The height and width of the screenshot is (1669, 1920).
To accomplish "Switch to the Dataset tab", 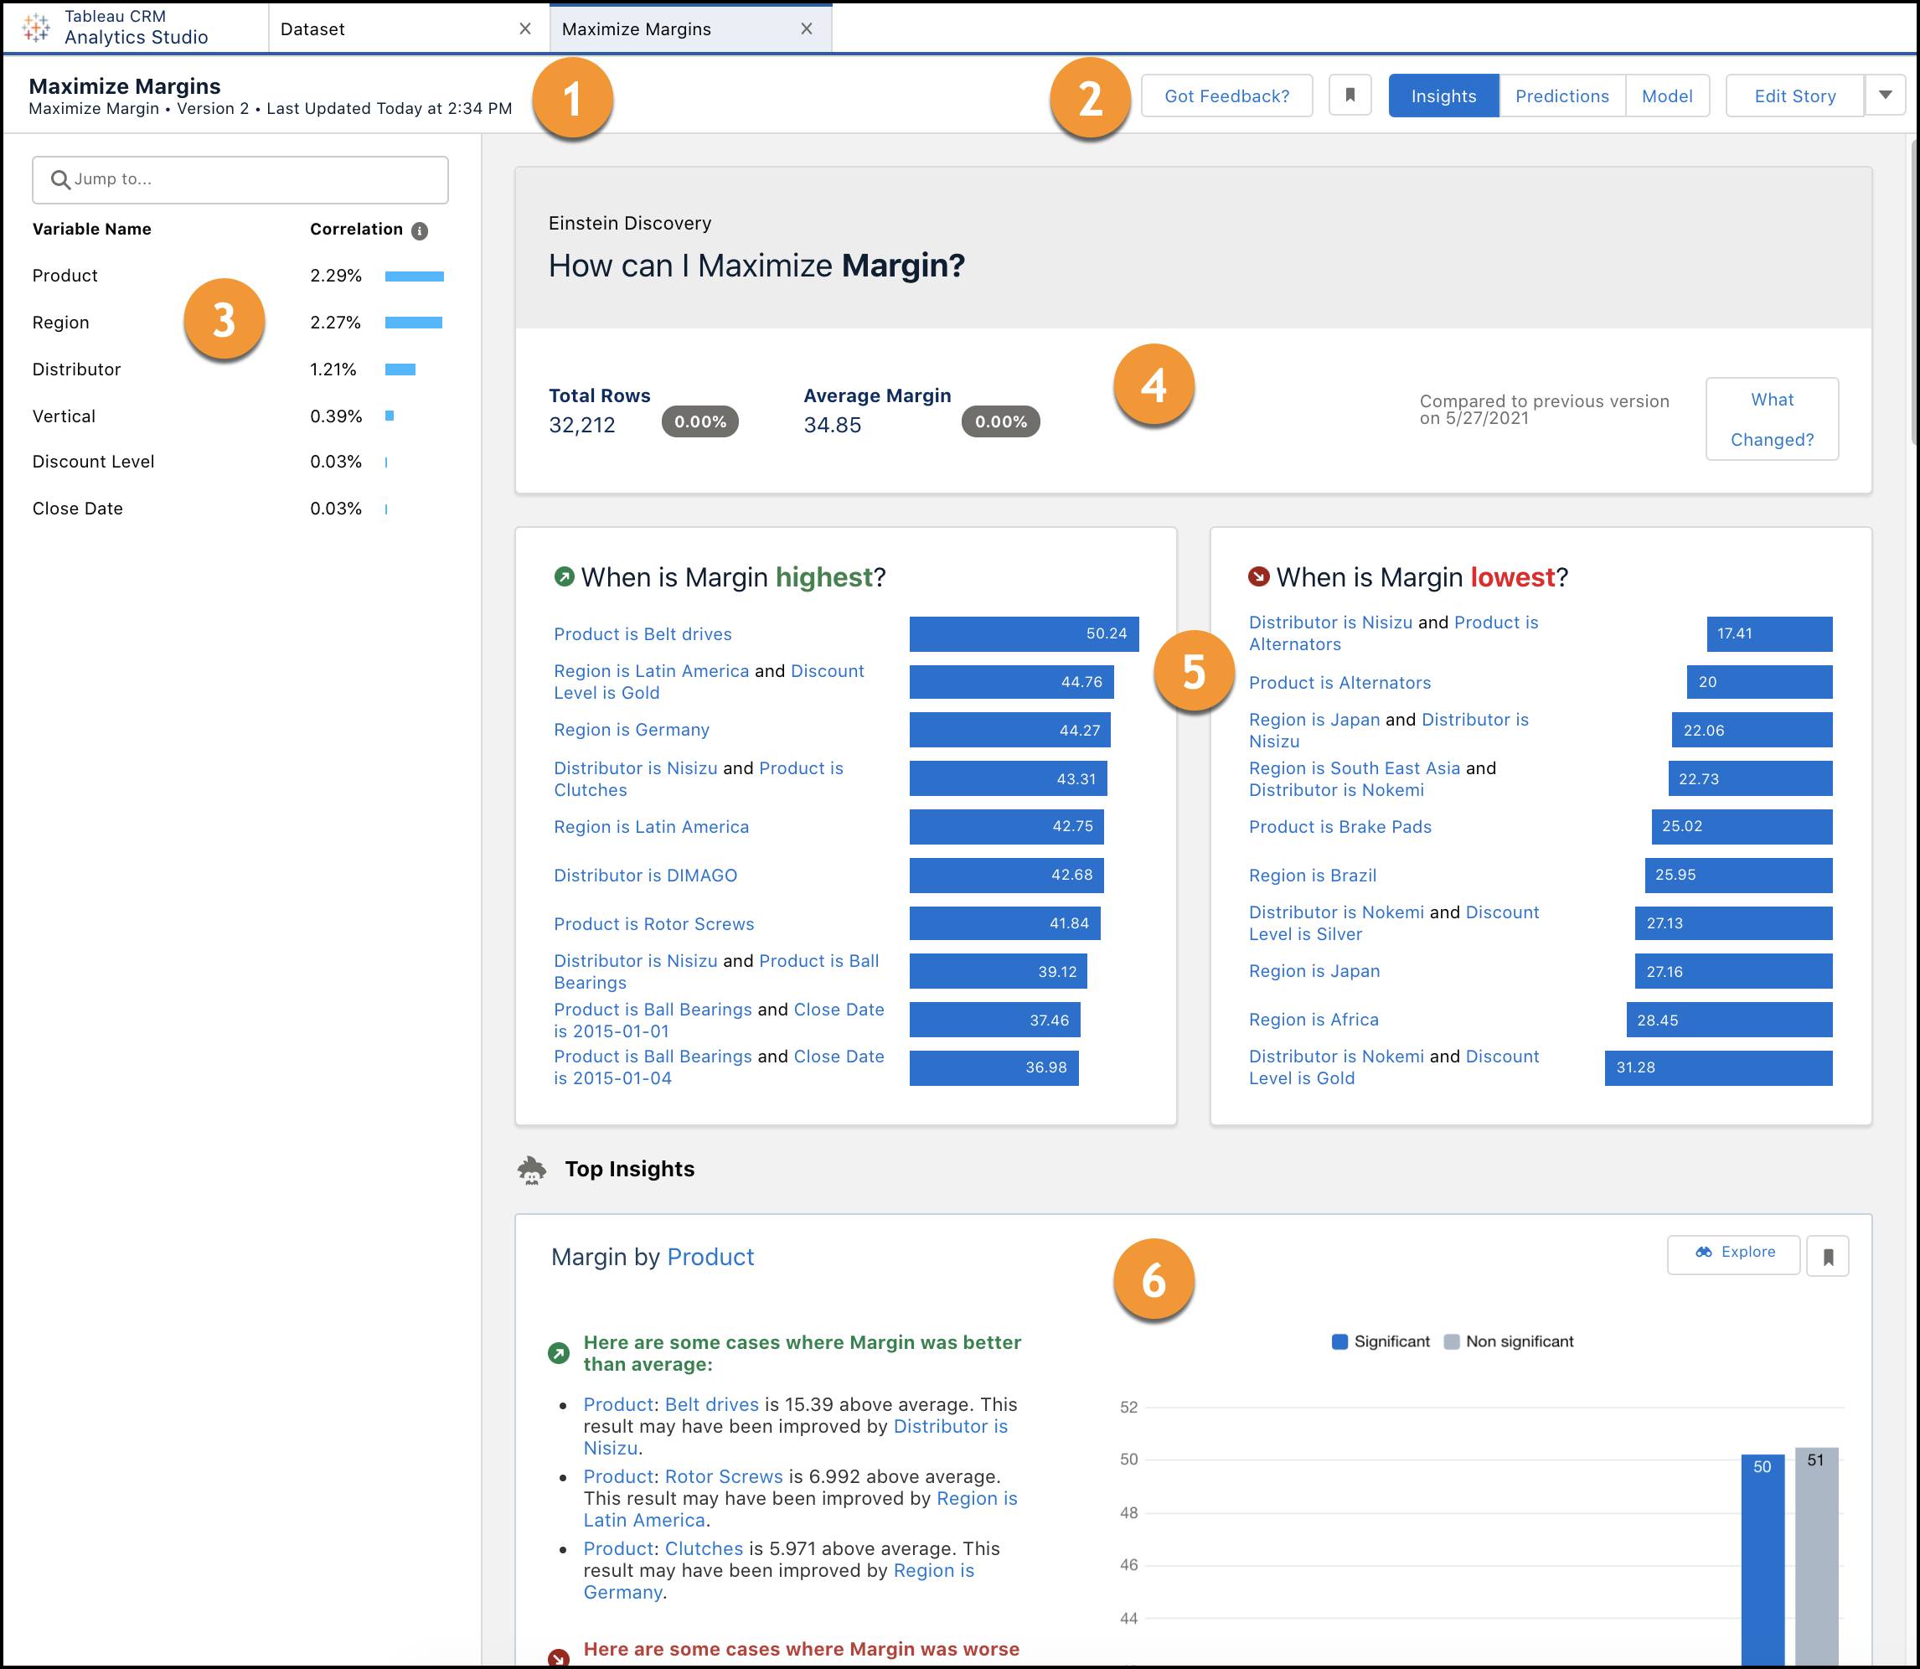I will point(410,28).
